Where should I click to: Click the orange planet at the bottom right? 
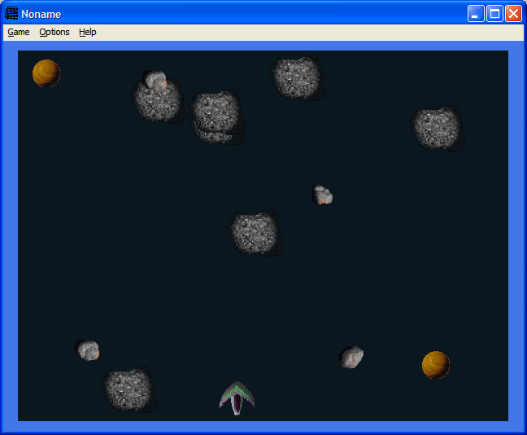tap(436, 365)
